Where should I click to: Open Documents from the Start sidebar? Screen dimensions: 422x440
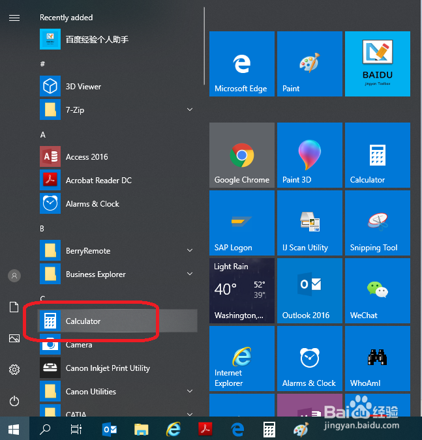[x=14, y=307]
